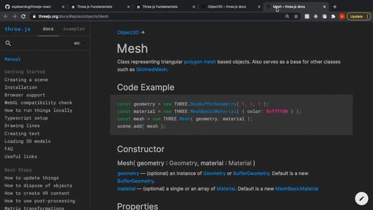Click the pencil edit floating button
This screenshot has width=373, height=210.
pyautogui.click(x=361, y=198)
